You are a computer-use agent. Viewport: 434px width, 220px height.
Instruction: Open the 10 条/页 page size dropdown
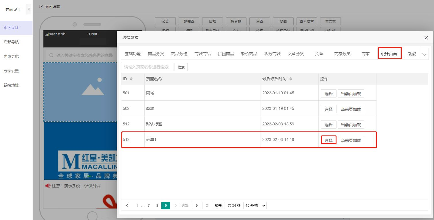(x=255, y=206)
